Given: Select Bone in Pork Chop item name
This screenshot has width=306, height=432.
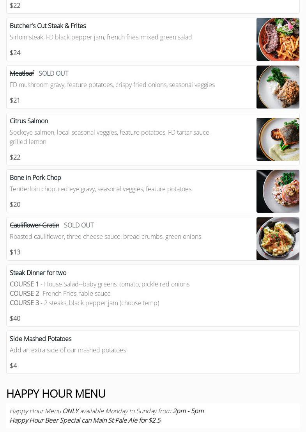Looking at the screenshot, I should click(x=35, y=178).
